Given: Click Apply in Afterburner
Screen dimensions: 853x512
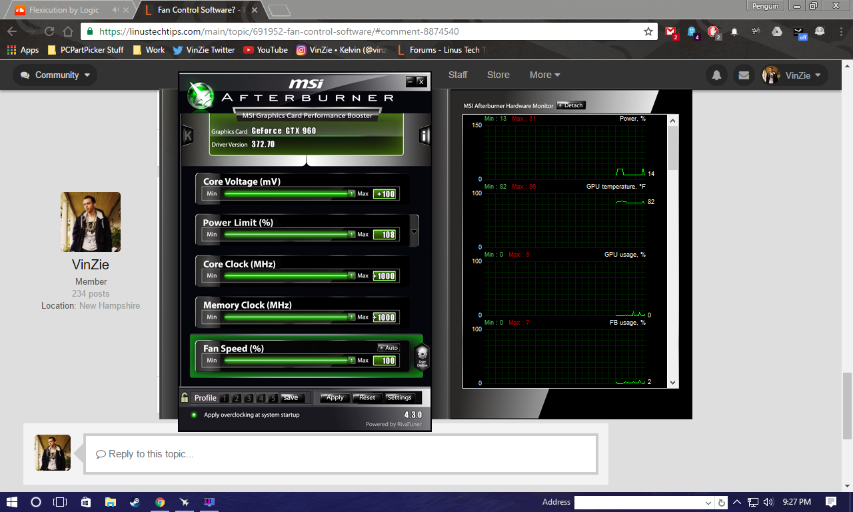Looking at the screenshot, I should point(335,397).
